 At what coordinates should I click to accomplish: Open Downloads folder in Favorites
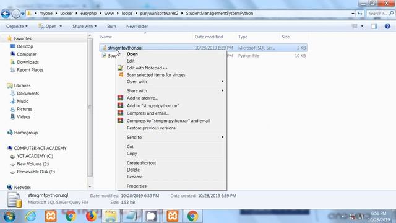click(28, 62)
